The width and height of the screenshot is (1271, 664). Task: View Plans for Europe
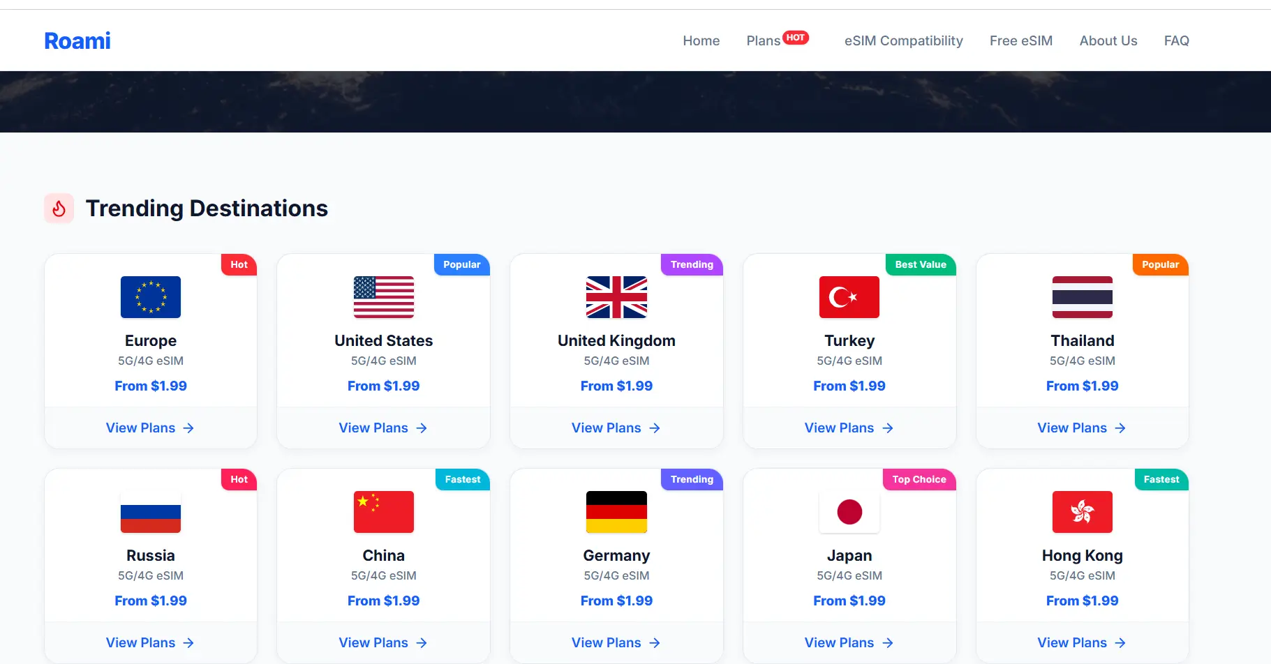(x=150, y=428)
